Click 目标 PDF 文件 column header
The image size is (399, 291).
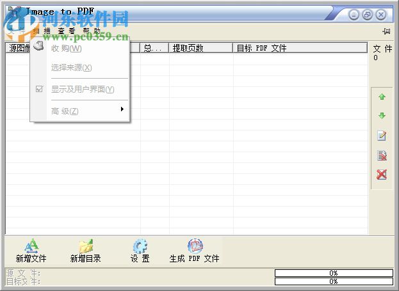300,48
